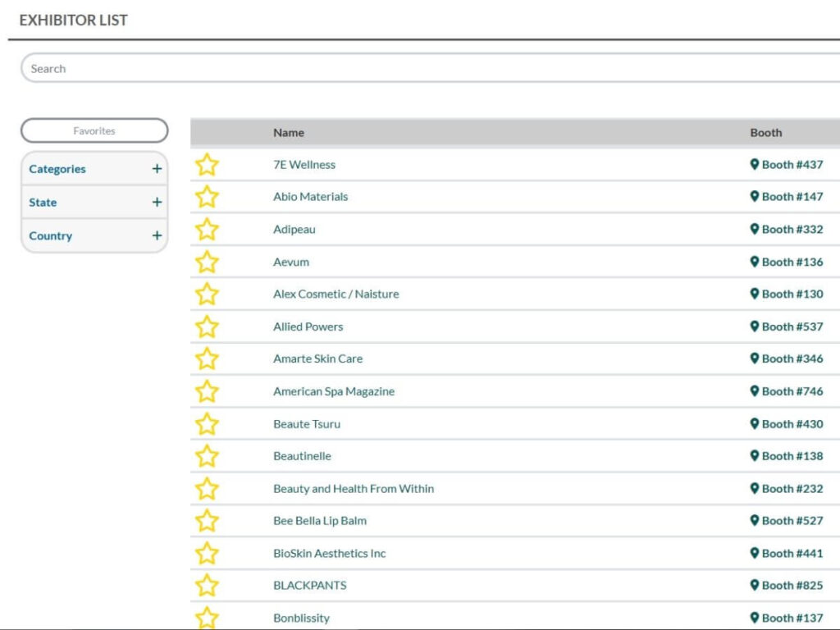
Task: Click the Bee Bella Lip Balm star
Action: (x=207, y=521)
